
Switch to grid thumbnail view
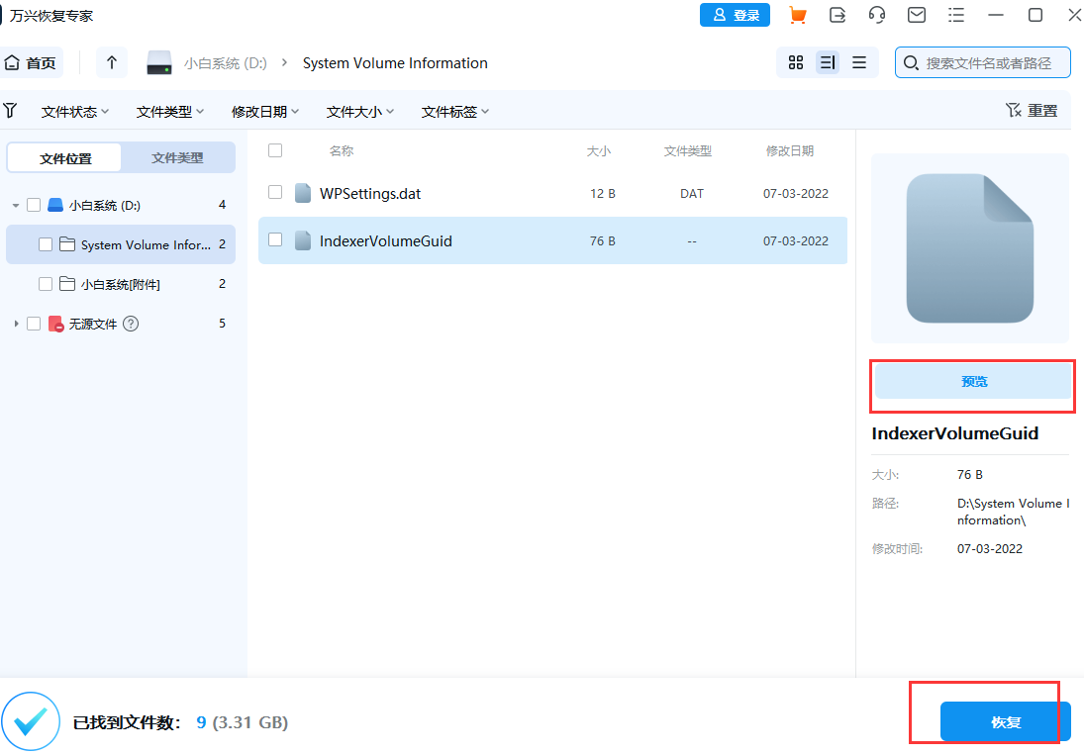point(796,63)
